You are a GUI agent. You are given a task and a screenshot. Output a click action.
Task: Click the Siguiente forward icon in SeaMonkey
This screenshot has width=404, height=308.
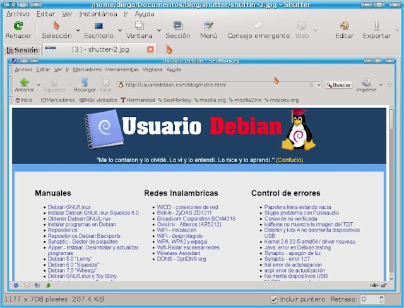click(54, 82)
